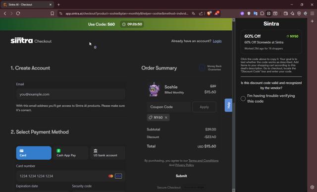Choose Cash App Pay payment method
This screenshot has height=192, width=317.
[71, 153]
